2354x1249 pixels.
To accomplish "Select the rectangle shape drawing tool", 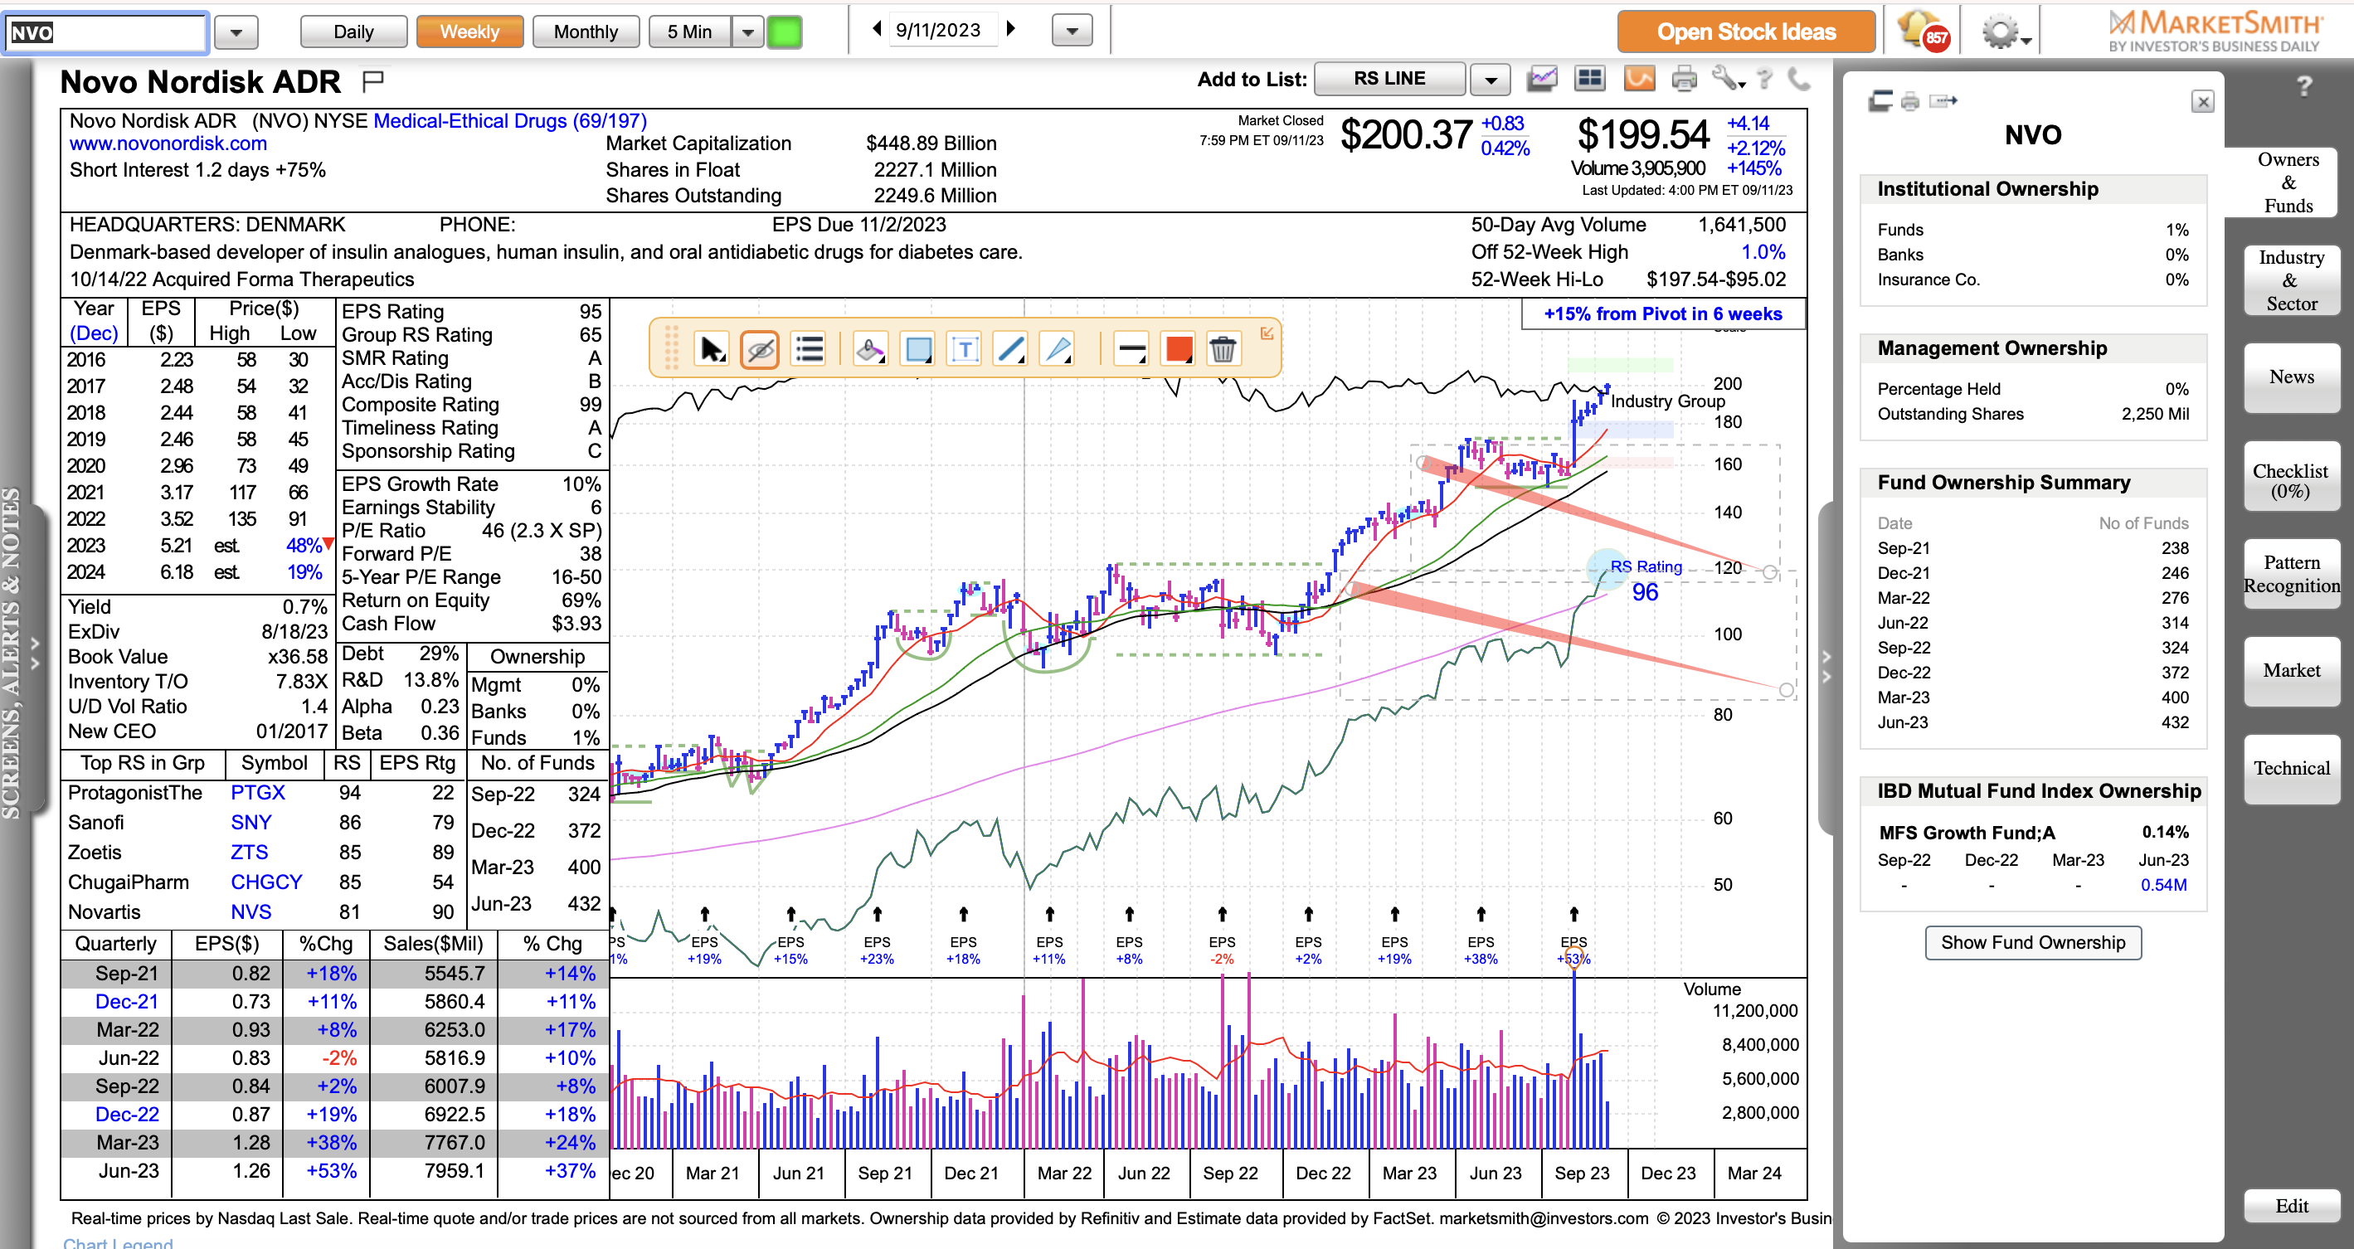I will pos(917,349).
